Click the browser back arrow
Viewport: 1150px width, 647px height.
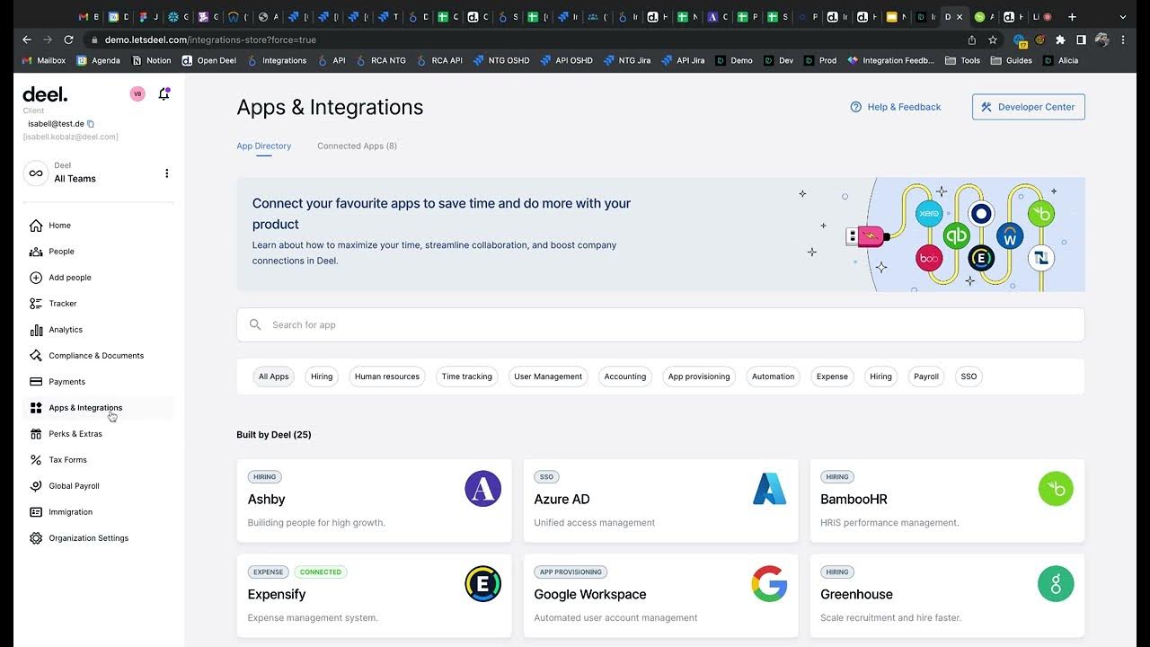(x=27, y=40)
